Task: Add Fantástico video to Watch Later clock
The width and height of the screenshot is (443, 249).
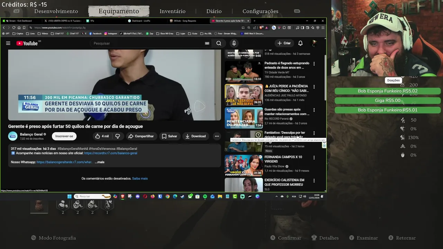Action: tap(258, 135)
